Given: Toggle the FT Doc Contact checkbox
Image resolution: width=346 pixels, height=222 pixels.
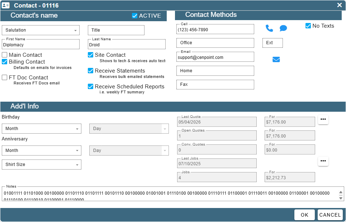Looking at the screenshot, I should (4, 77).
